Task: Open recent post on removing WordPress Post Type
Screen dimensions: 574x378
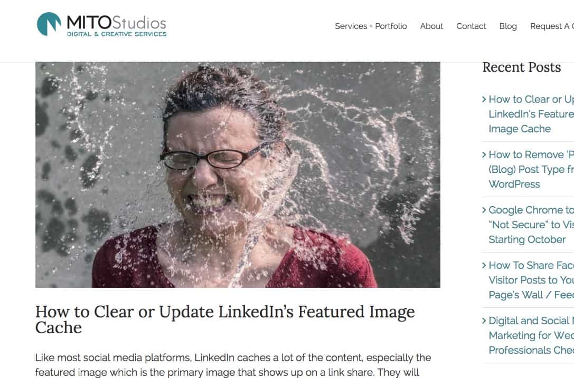Action: (x=531, y=169)
